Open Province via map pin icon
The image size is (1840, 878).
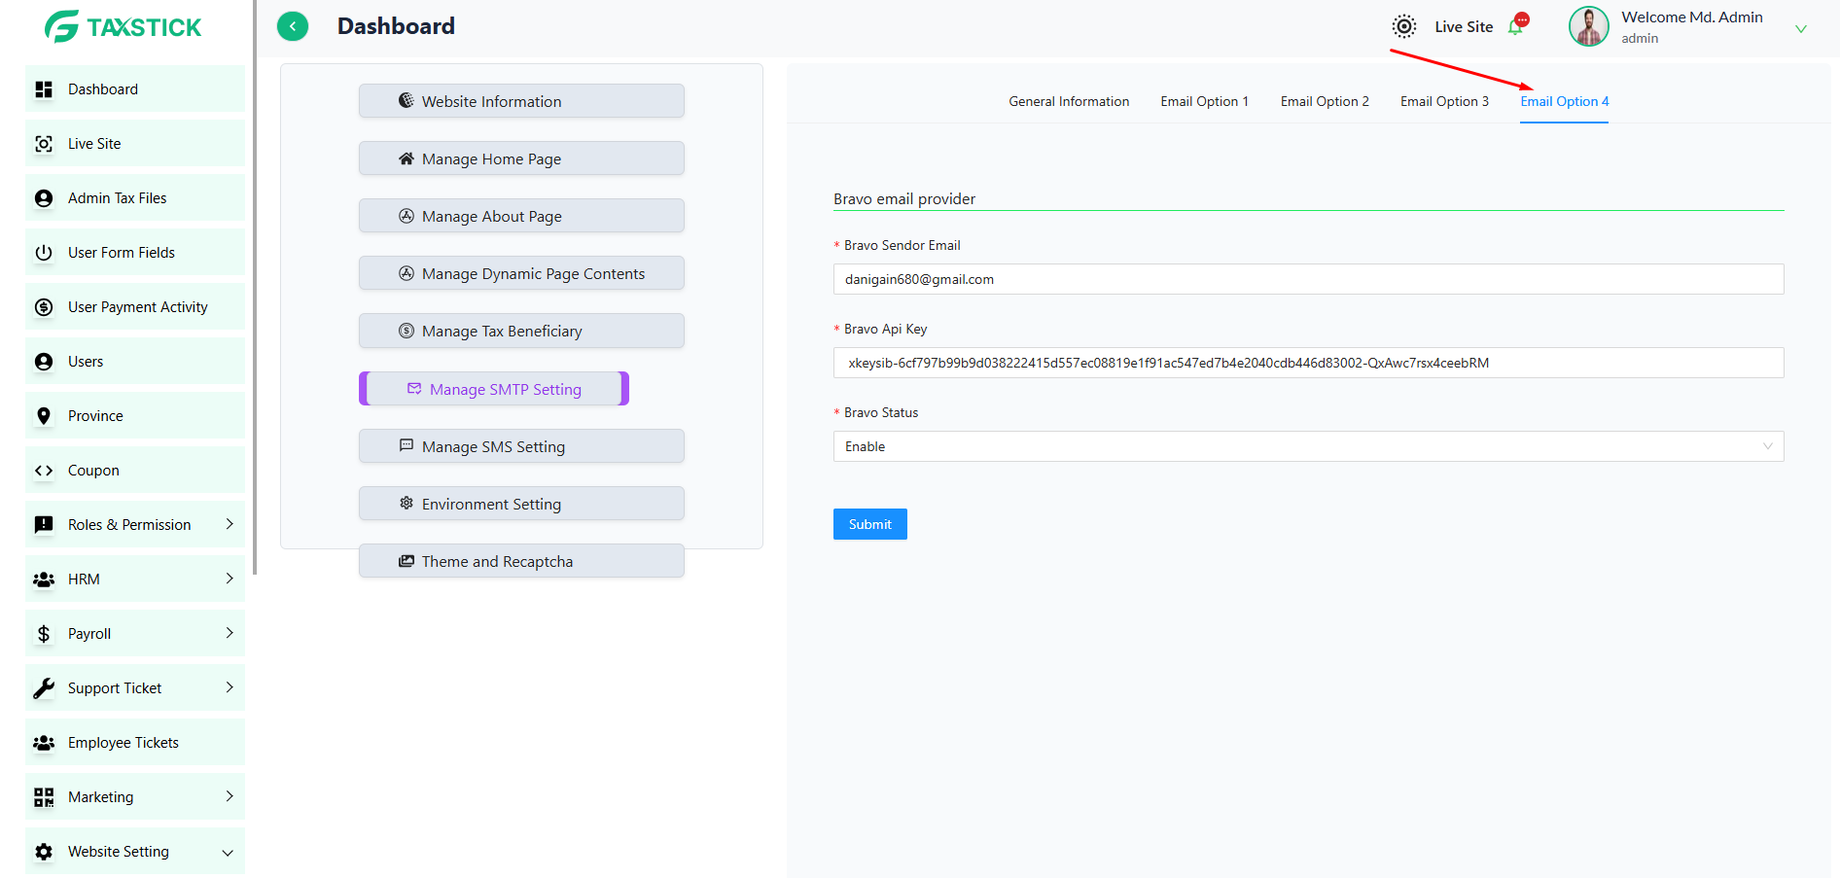click(x=44, y=416)
